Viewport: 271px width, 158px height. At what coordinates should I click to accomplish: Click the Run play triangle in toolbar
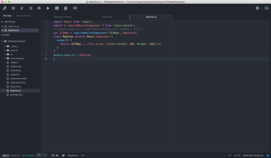coord(48,8)
